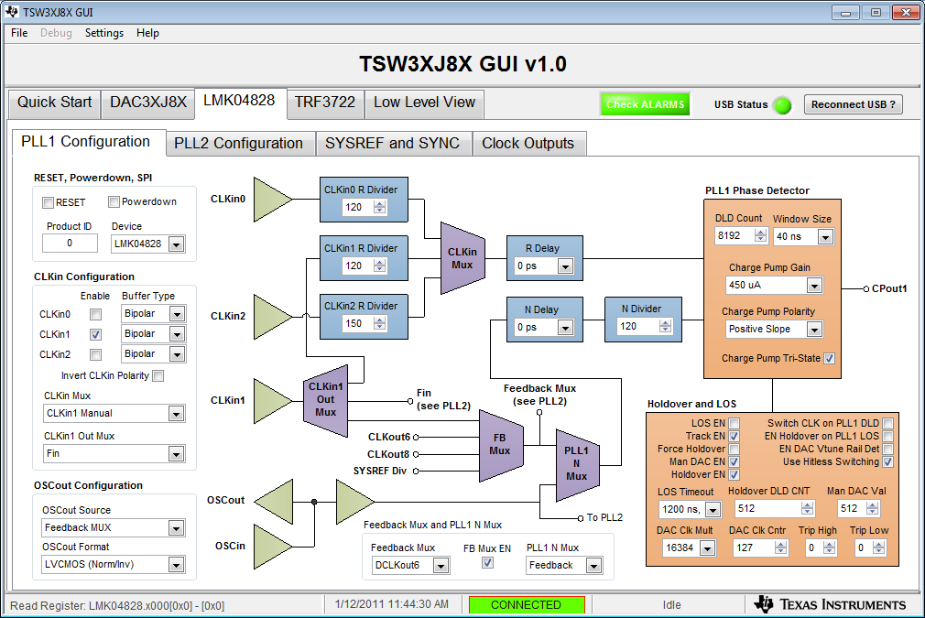925x618 pixels.
Task: Adjust the CLKin2 R Divider stepper
Action: point(380,324)
